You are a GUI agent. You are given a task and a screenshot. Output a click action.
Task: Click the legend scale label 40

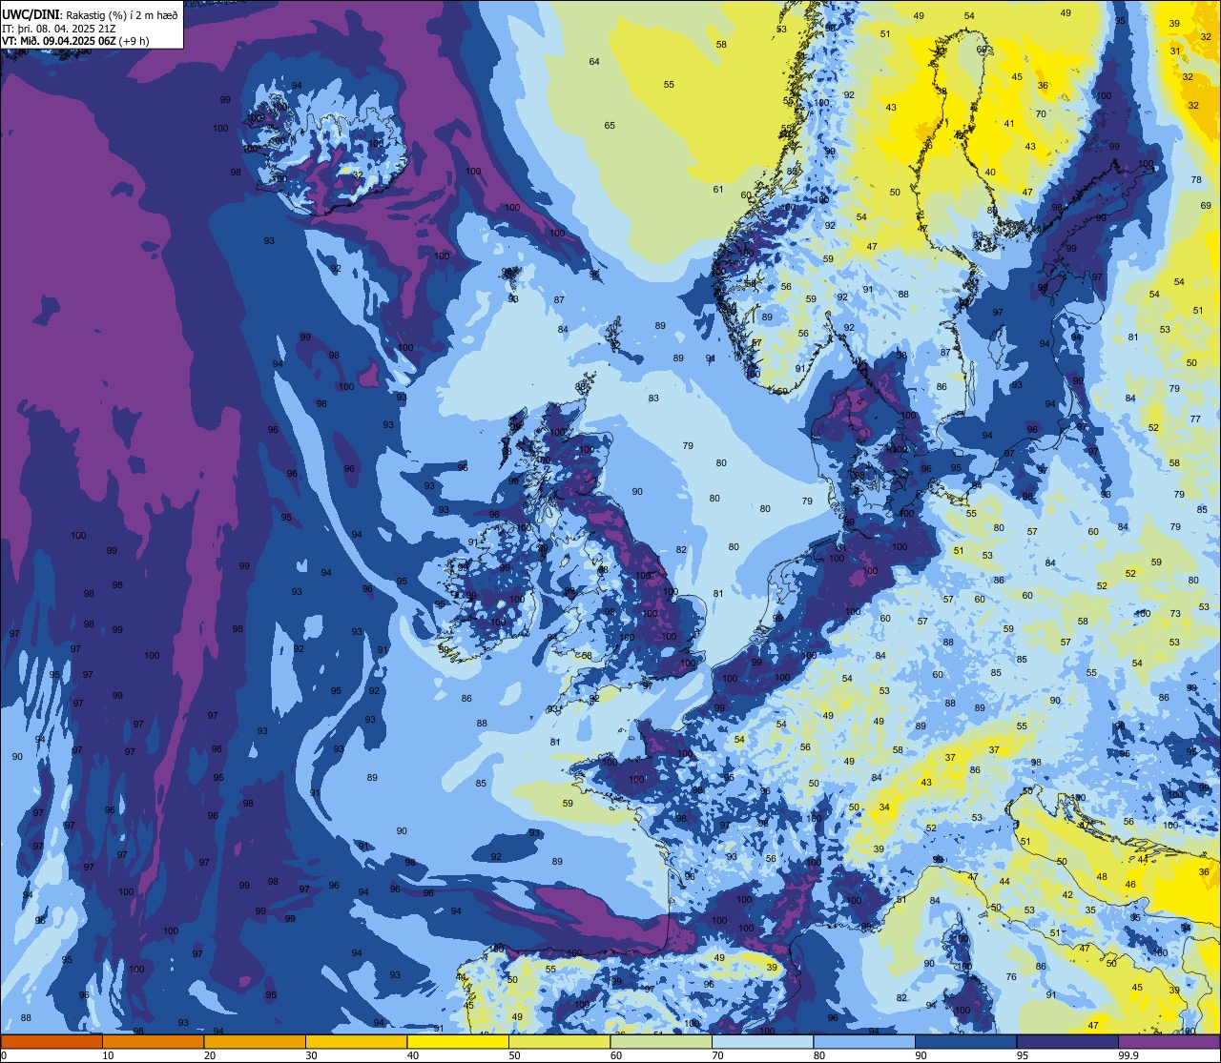413,1055
